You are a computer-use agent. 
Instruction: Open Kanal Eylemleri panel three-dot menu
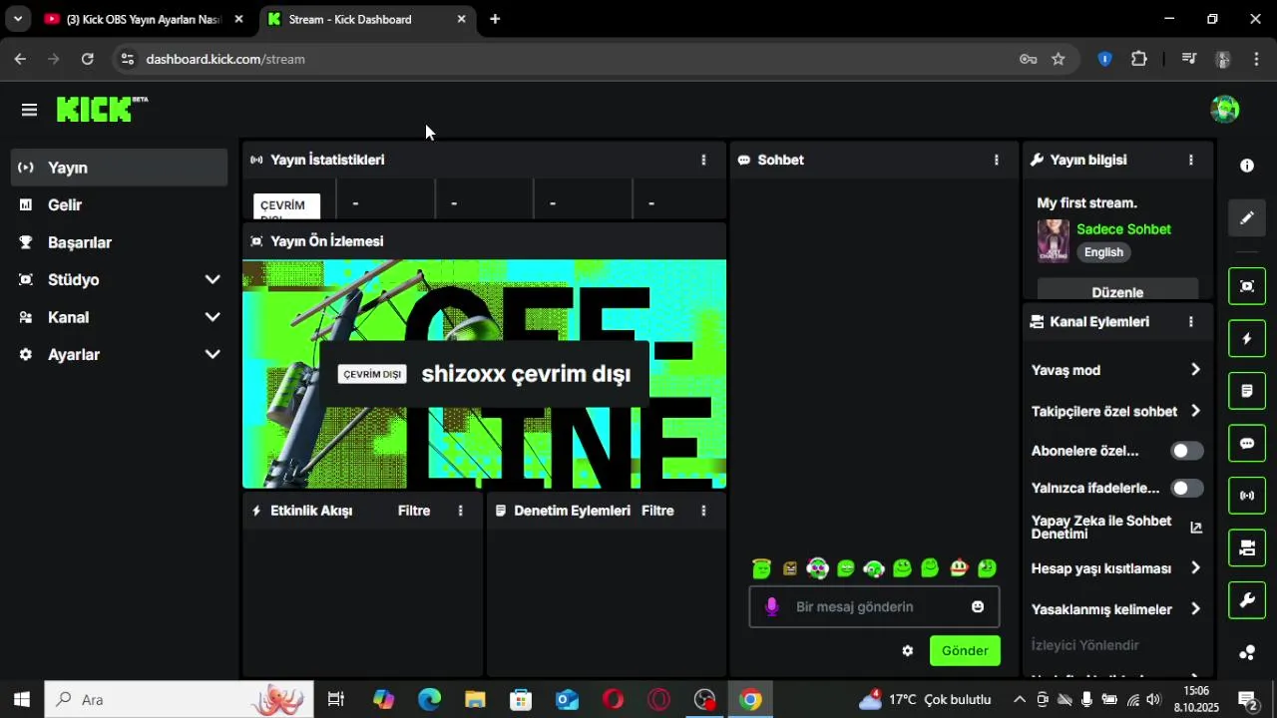[x=1190, y=322]
